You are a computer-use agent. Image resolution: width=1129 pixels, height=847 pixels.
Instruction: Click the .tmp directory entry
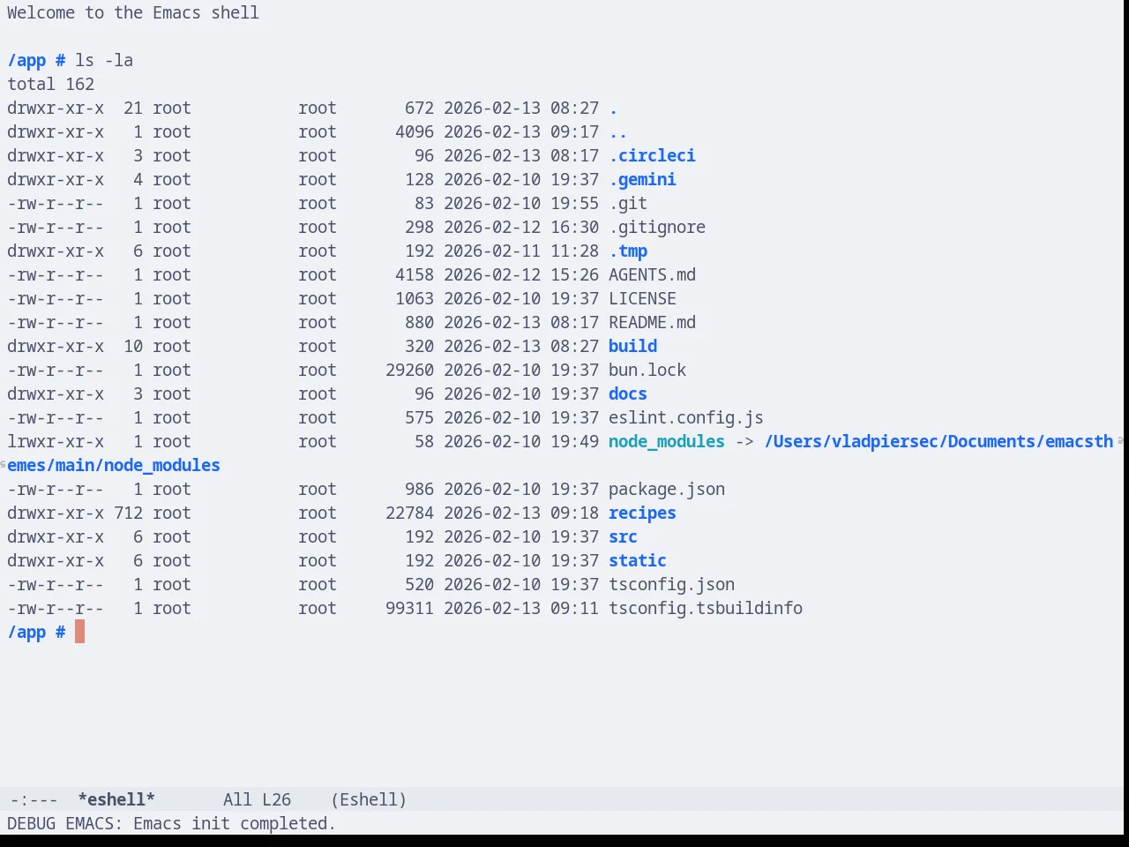pyautogui.click(x=628, y=251)
